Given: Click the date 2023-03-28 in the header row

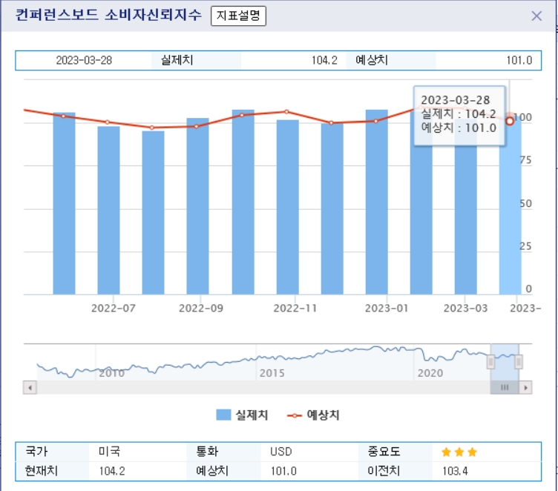Looking at the screenshot, I should [x=84, y=61].
